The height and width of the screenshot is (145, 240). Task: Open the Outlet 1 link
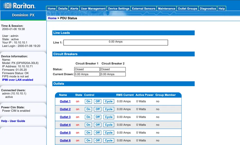[x=65, y=101]
